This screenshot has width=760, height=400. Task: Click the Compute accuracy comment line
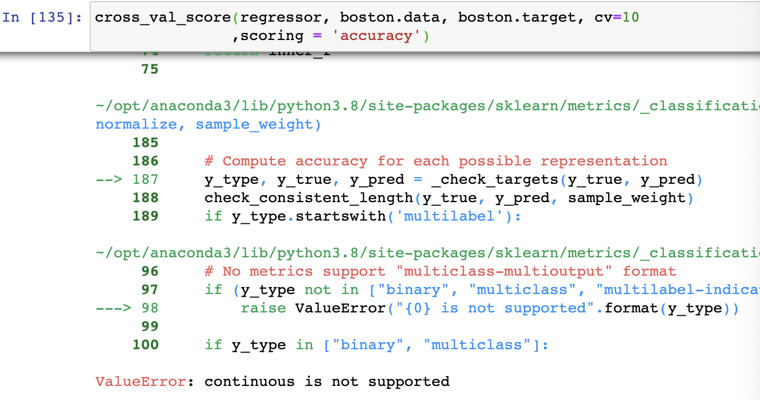click(436, 161)
